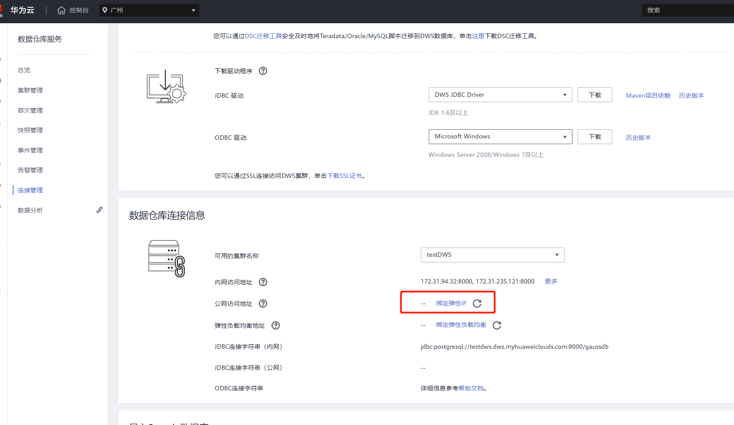Open the Maven项目依赖 link
This screenshot has height=425, width=734.
click(648, 96)
